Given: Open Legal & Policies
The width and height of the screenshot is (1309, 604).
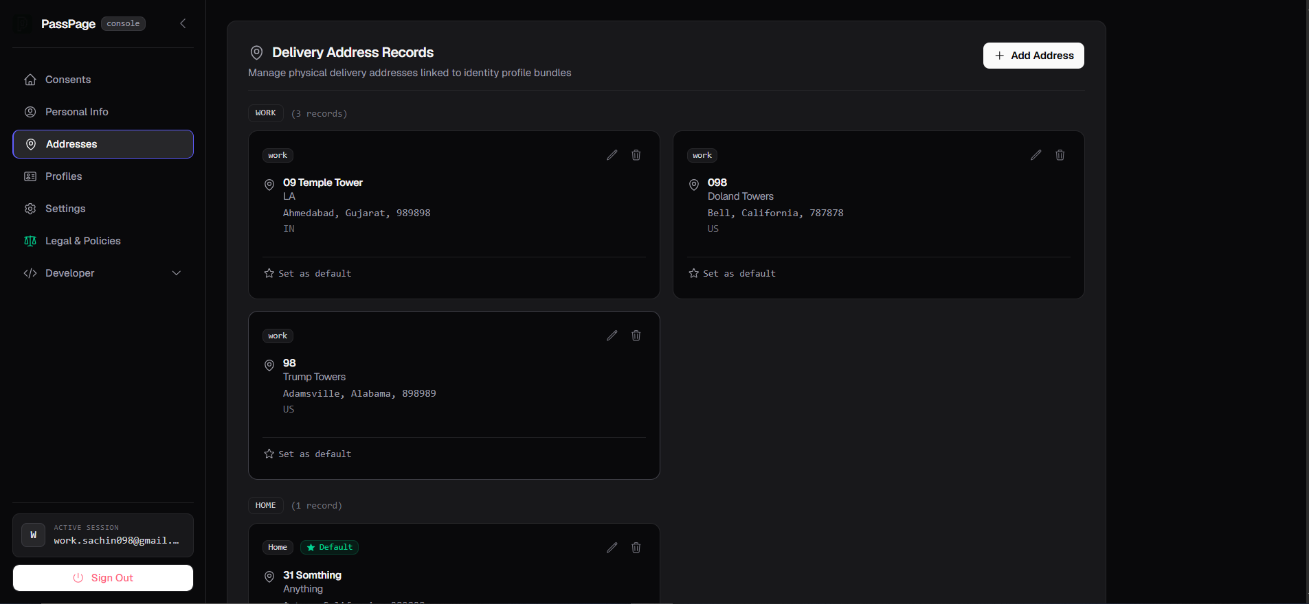Looking at the screenshot, I should click(103, 241).
